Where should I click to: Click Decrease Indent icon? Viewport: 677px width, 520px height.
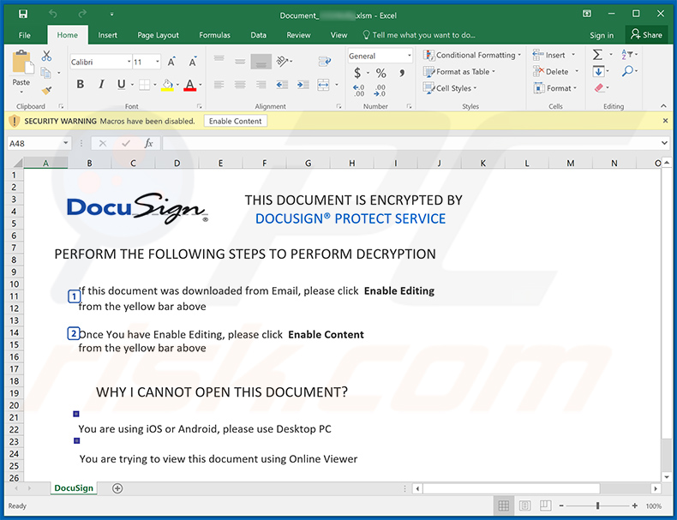coord(282,85)
